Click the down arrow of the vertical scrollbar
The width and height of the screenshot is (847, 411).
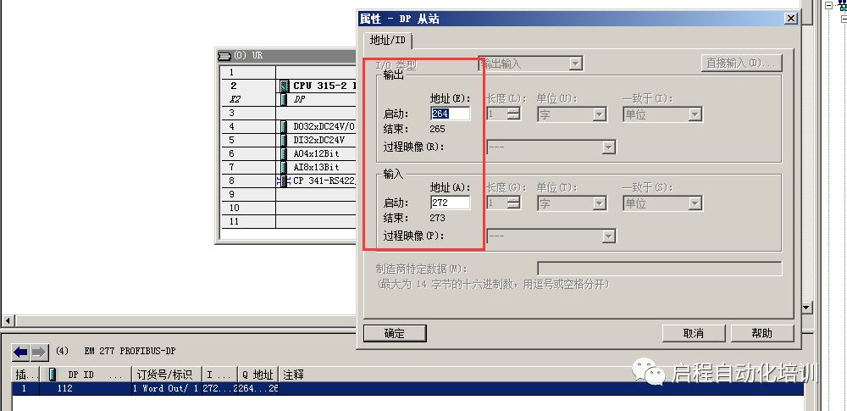[806, 308]
